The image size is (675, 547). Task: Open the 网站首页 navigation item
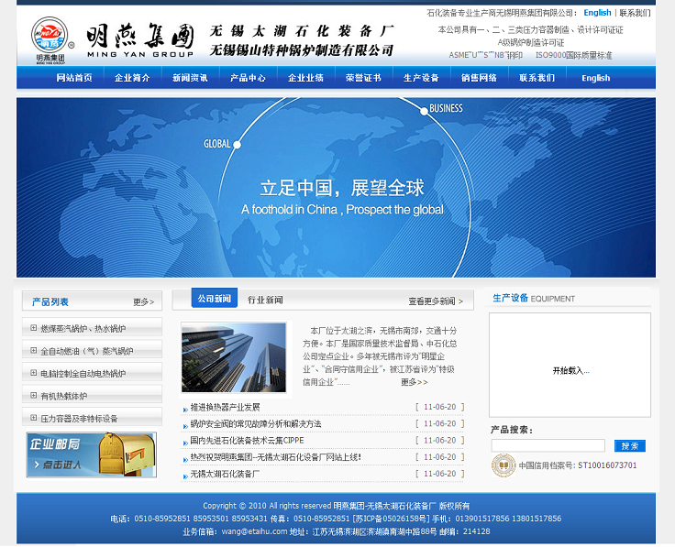click(74, 78)
